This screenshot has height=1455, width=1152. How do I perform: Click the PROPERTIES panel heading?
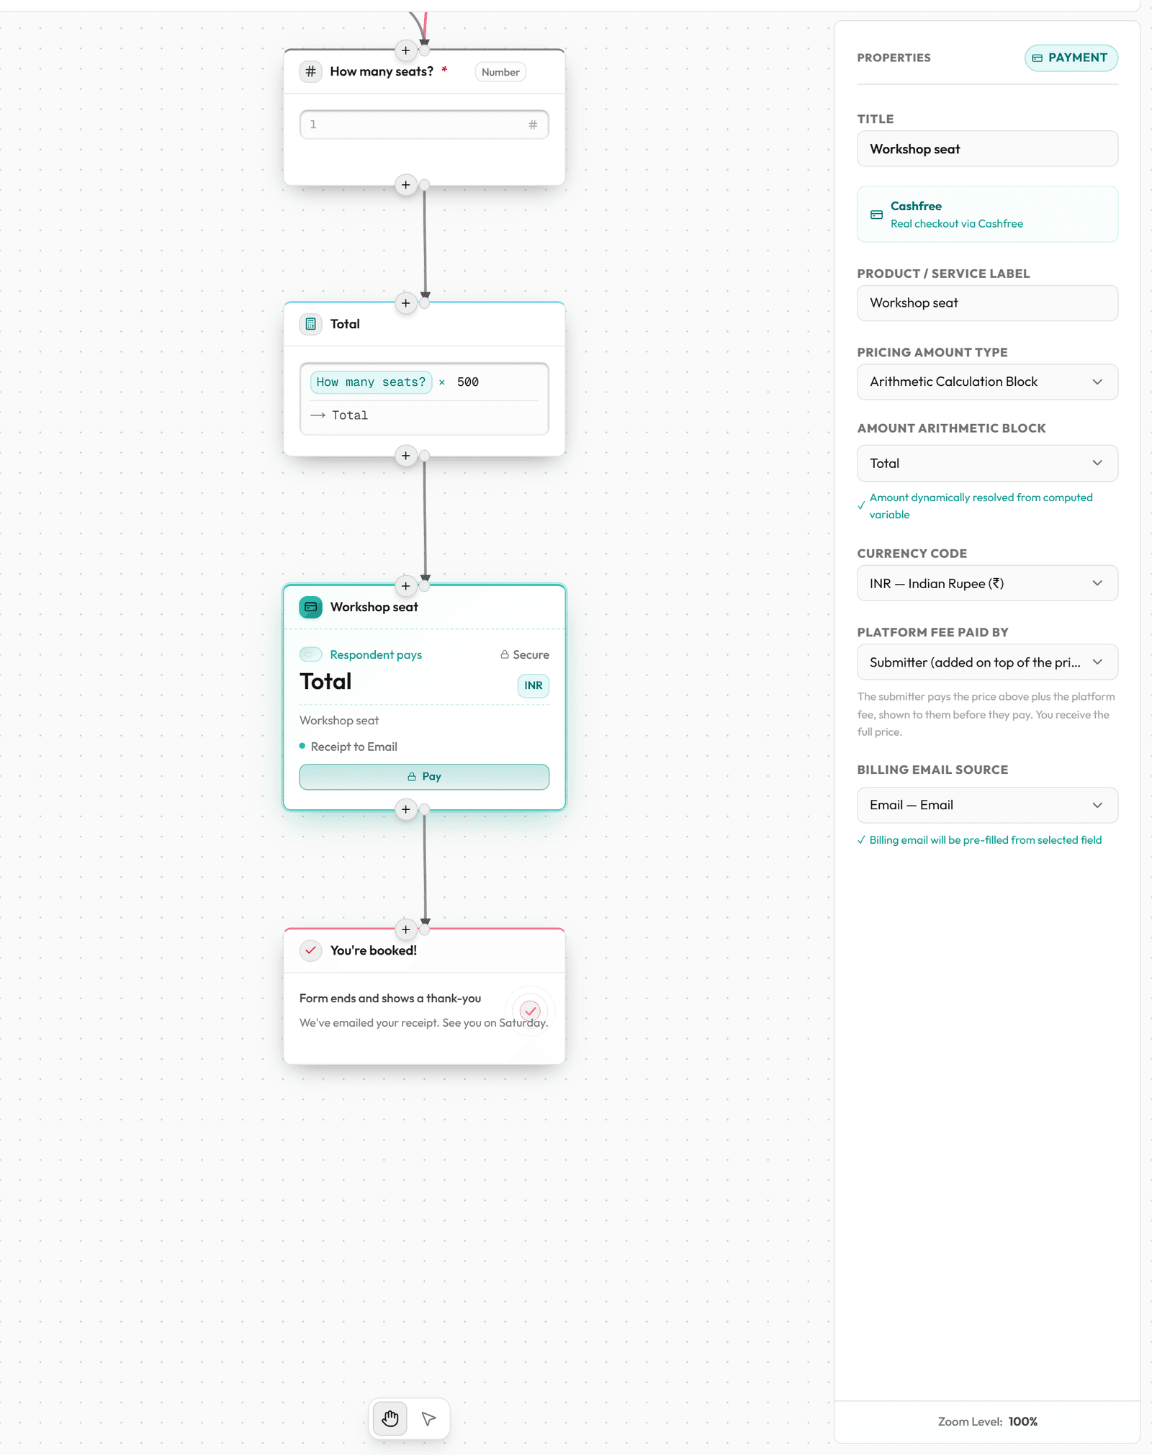point(894,58)
